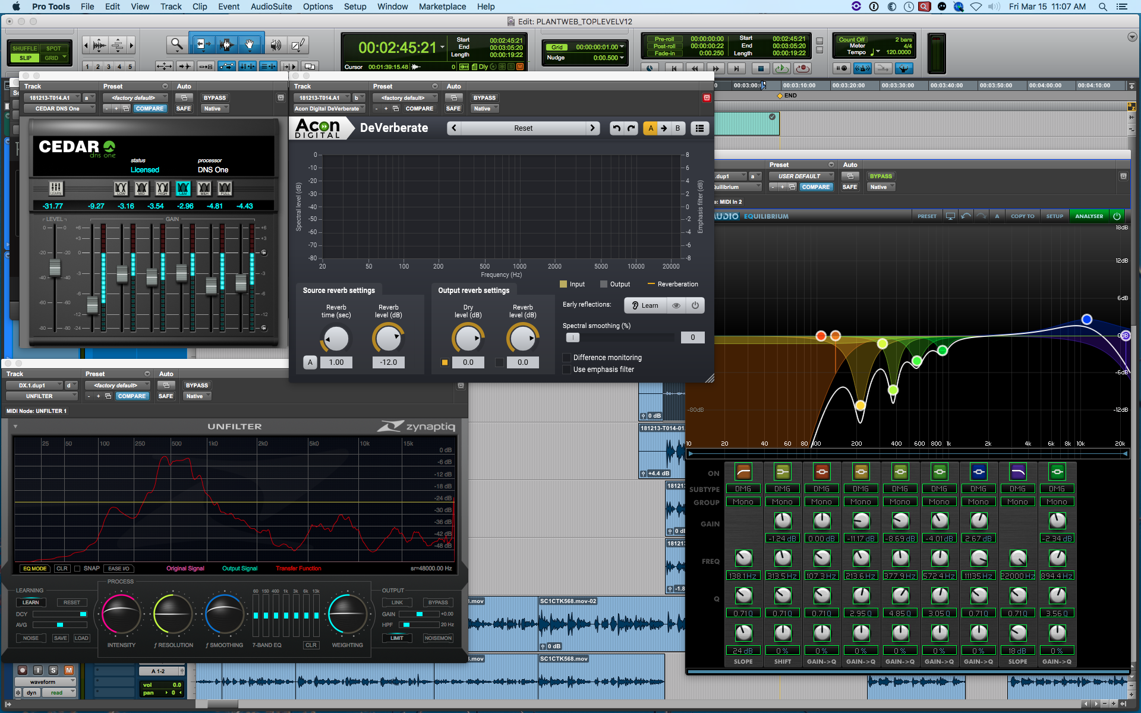This screenshot has height=713, width=1141.
Task: Mute the track with M button
Action: 69,670
